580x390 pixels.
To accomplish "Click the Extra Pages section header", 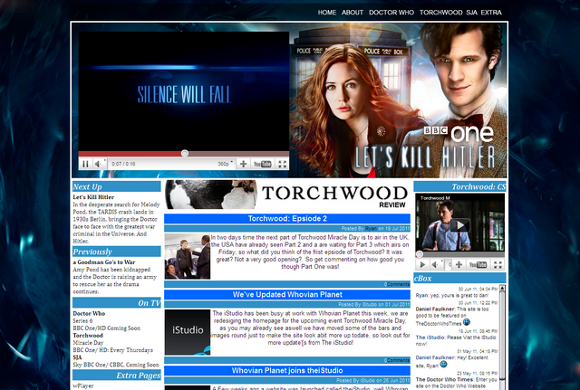I will click(117, 376).
